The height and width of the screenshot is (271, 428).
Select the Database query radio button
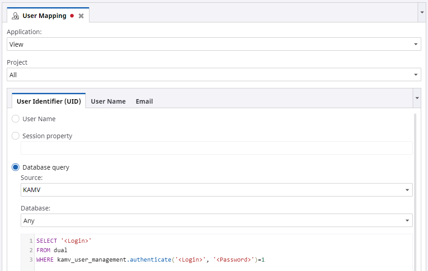[x=15, y=167]
